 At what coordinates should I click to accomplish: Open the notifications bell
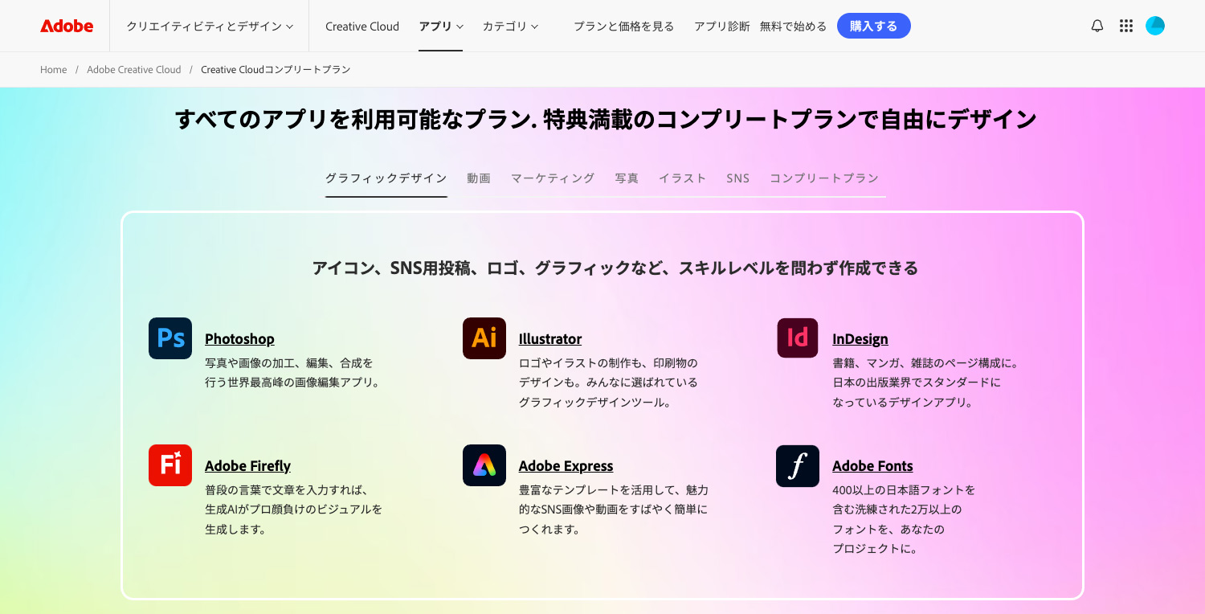pyautogui.click(x=1097, y=26)
